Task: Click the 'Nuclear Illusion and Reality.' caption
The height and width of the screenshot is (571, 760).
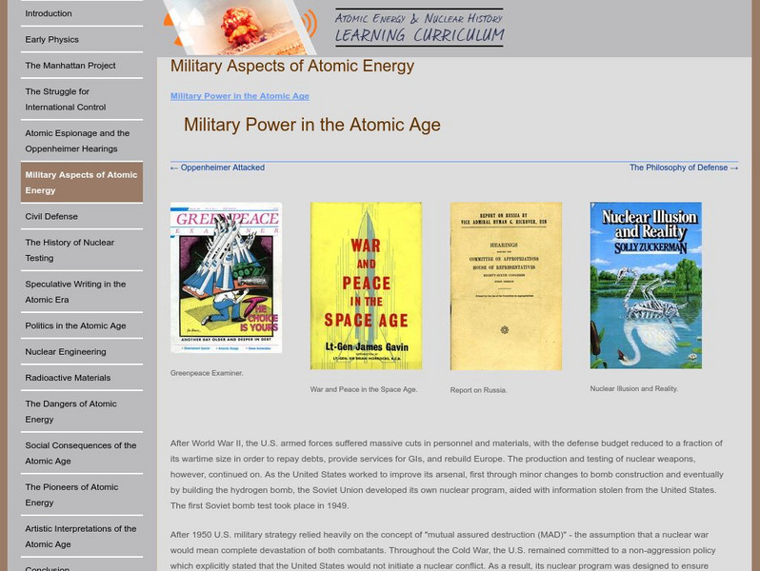Action: pos(634,389)
